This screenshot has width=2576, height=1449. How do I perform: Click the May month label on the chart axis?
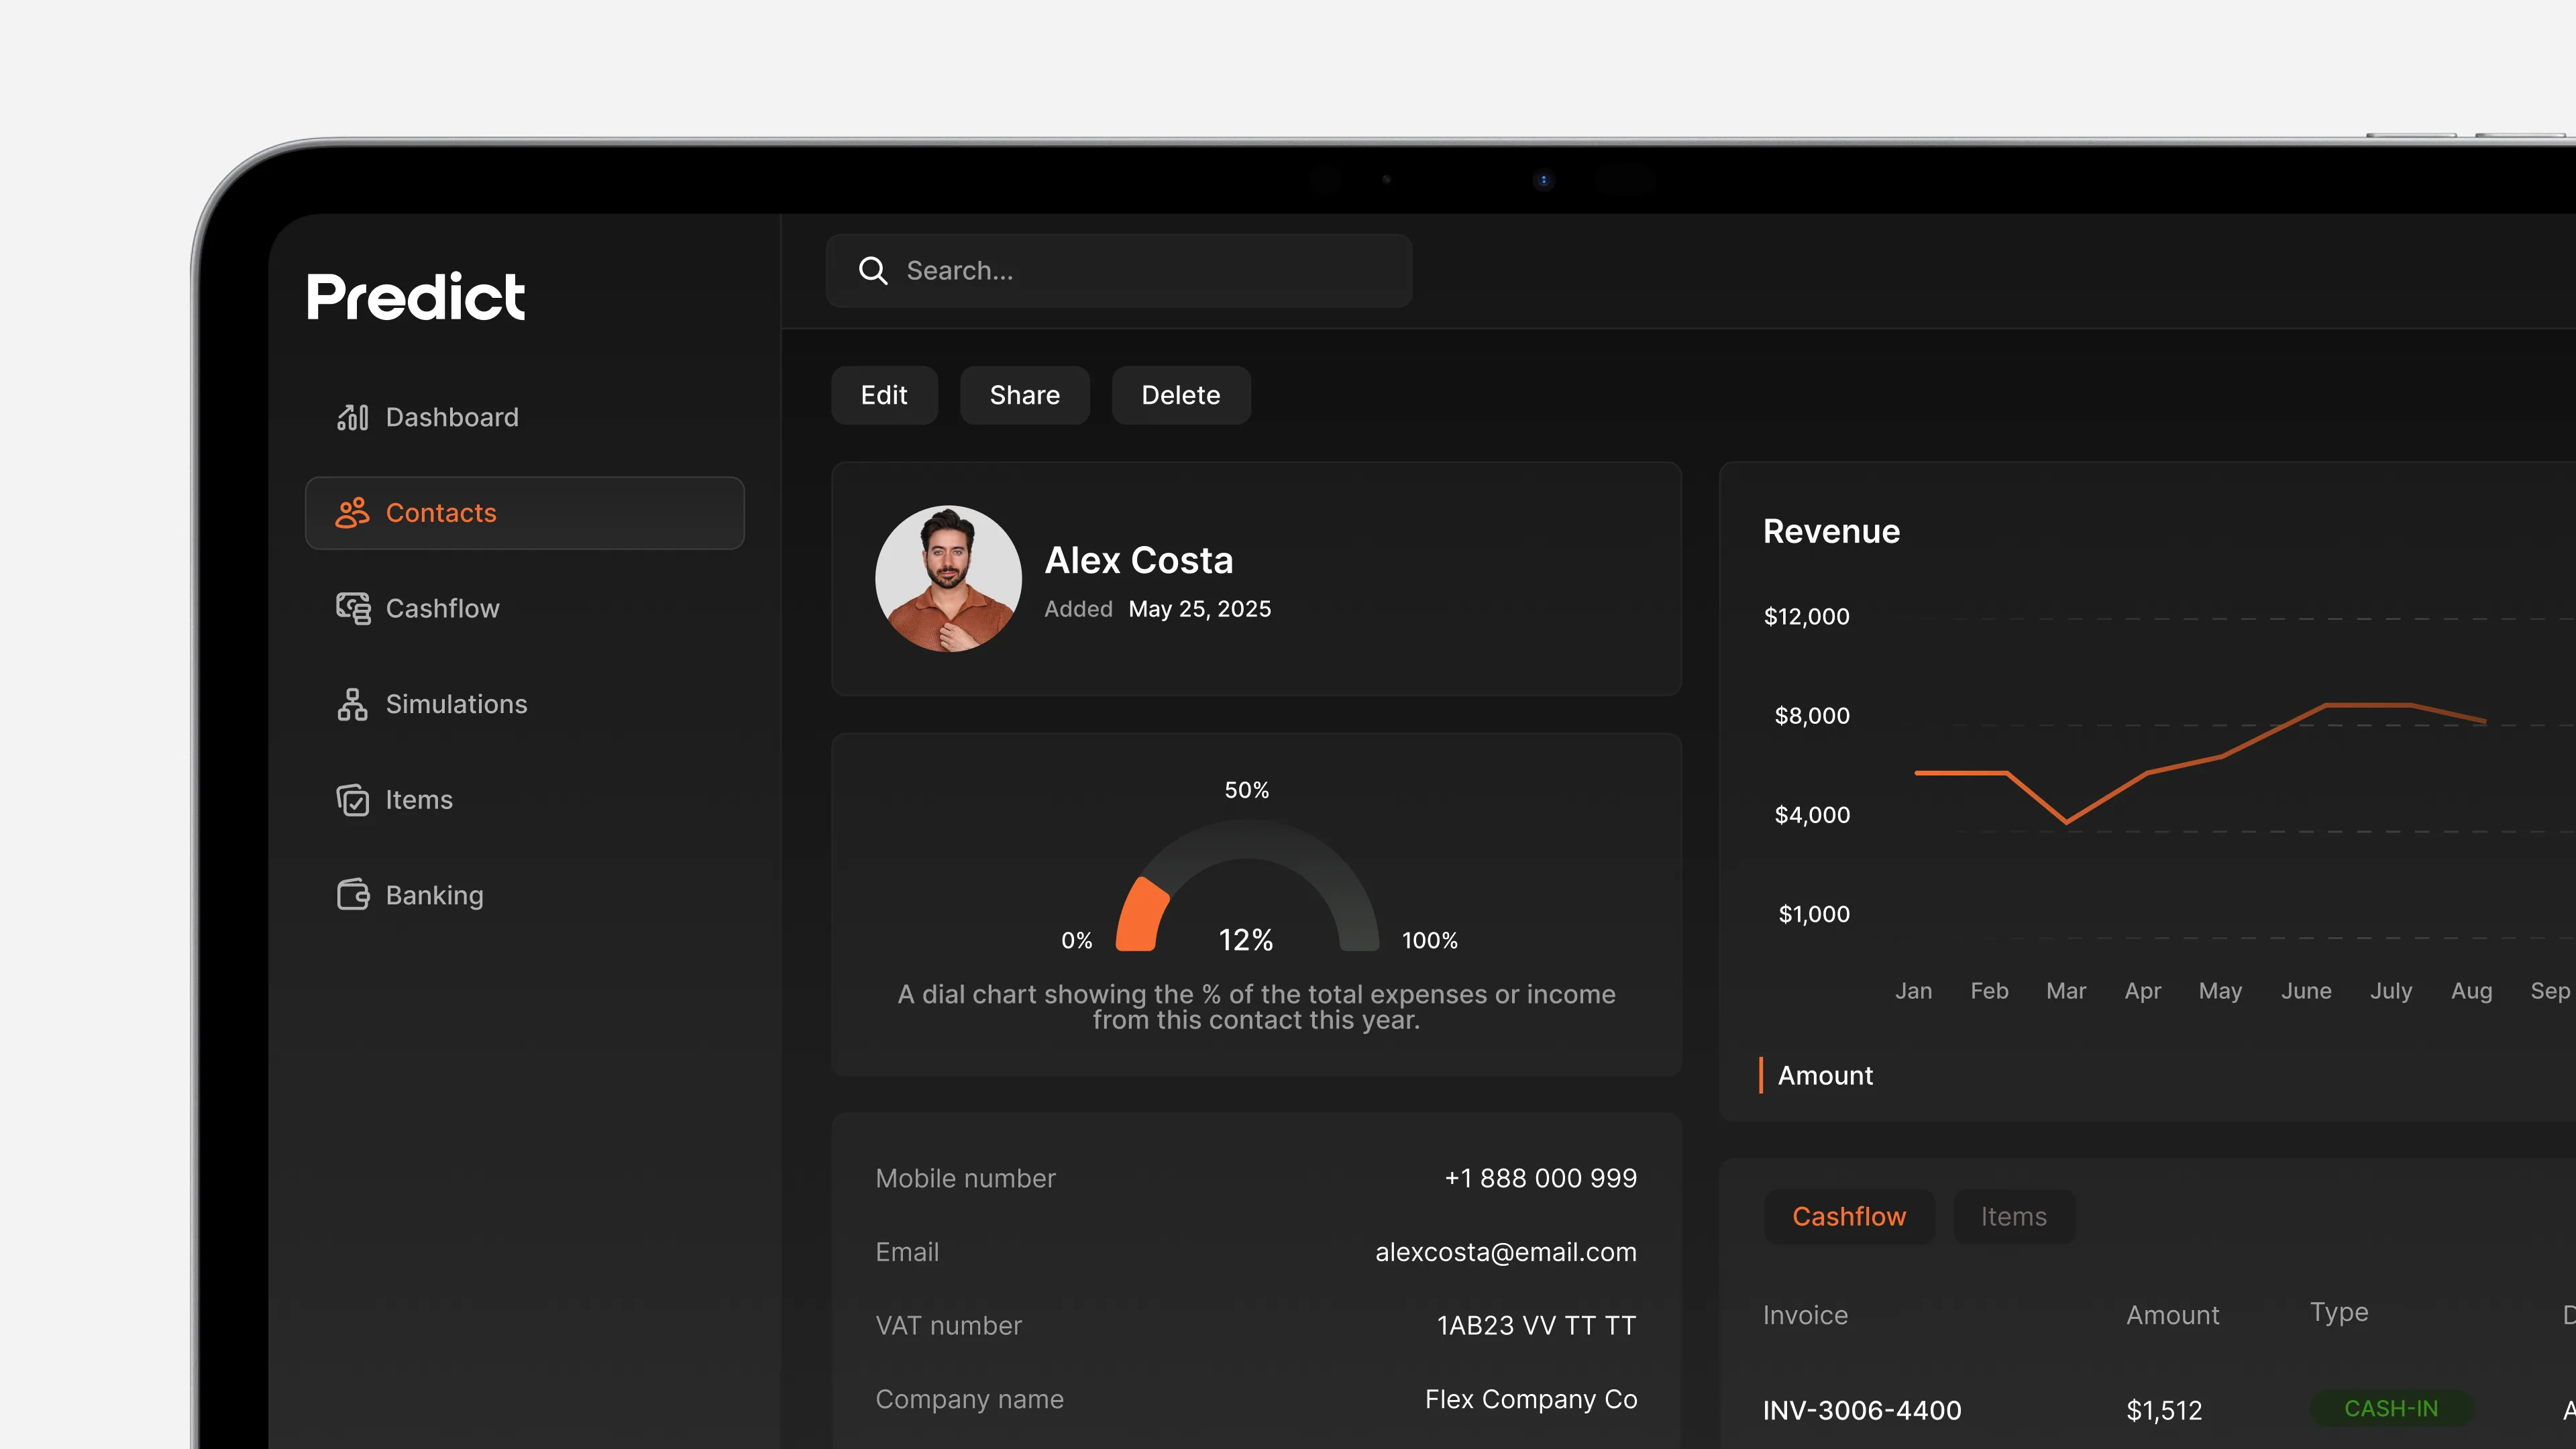point(2220,990)
